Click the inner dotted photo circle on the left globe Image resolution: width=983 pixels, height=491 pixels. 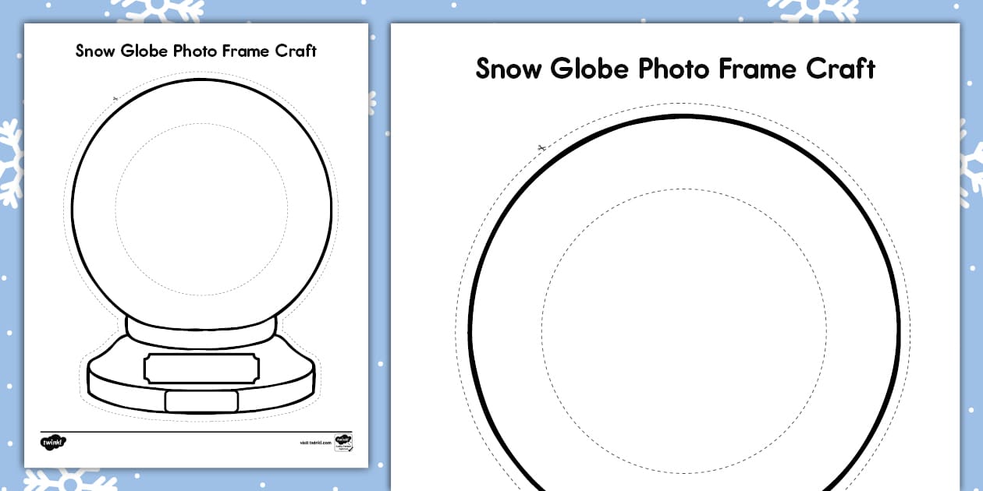point(197,207)
